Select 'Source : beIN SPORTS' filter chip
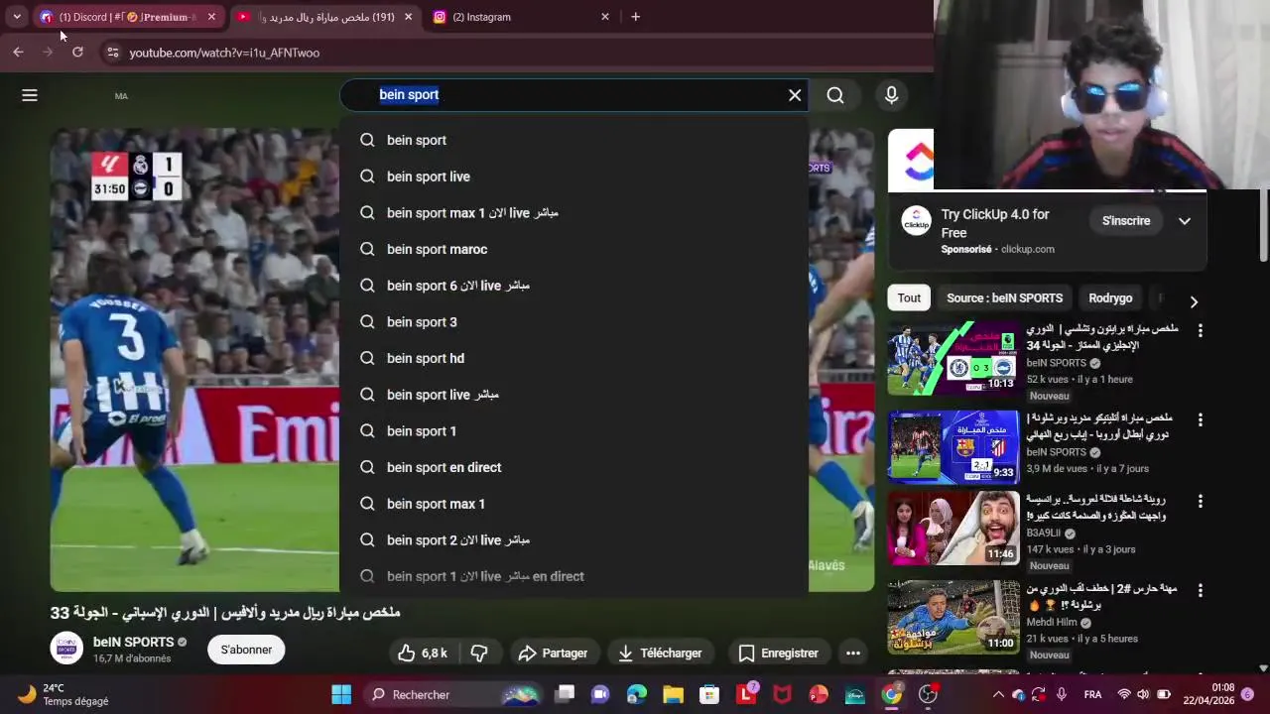1270x714 pixels. (1004, 297)
